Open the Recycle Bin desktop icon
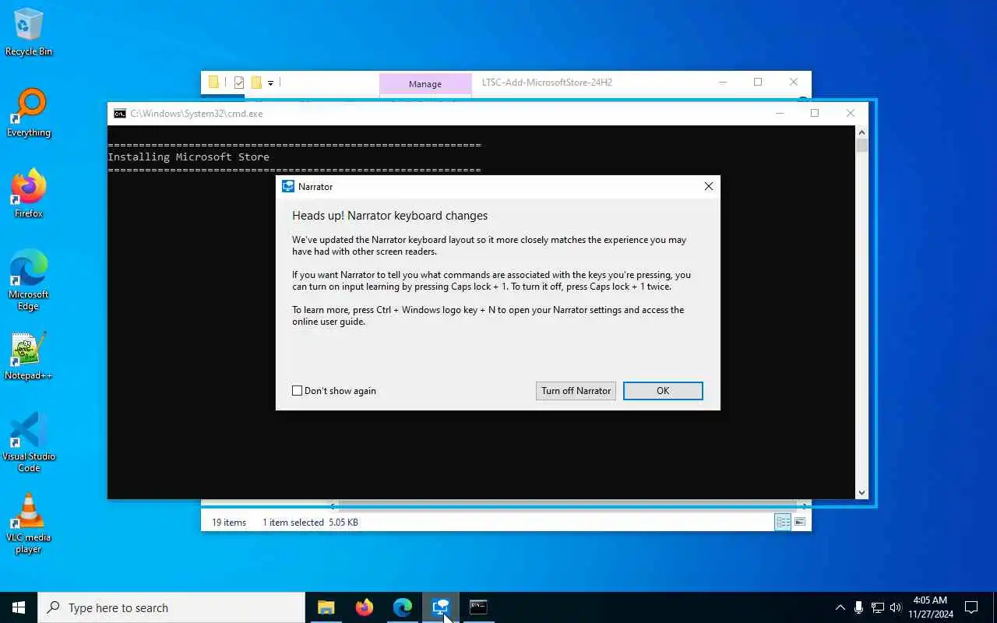Image resolution: width=997 pixels, height=623 pixels. click(x=29, y=33)
